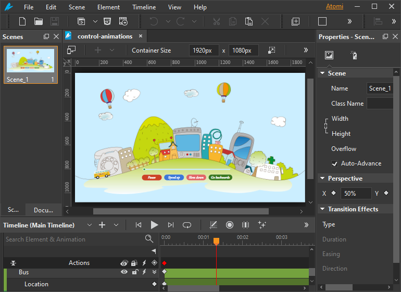The width and height of the screenshot is (401, 292).
Task: Play the timeline animation
Action: [154, 225]
